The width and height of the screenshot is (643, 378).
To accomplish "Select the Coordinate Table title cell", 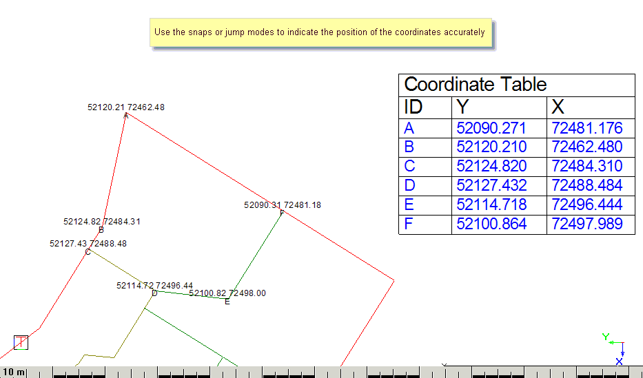I will pyautogui.click(x=517, y=85).
